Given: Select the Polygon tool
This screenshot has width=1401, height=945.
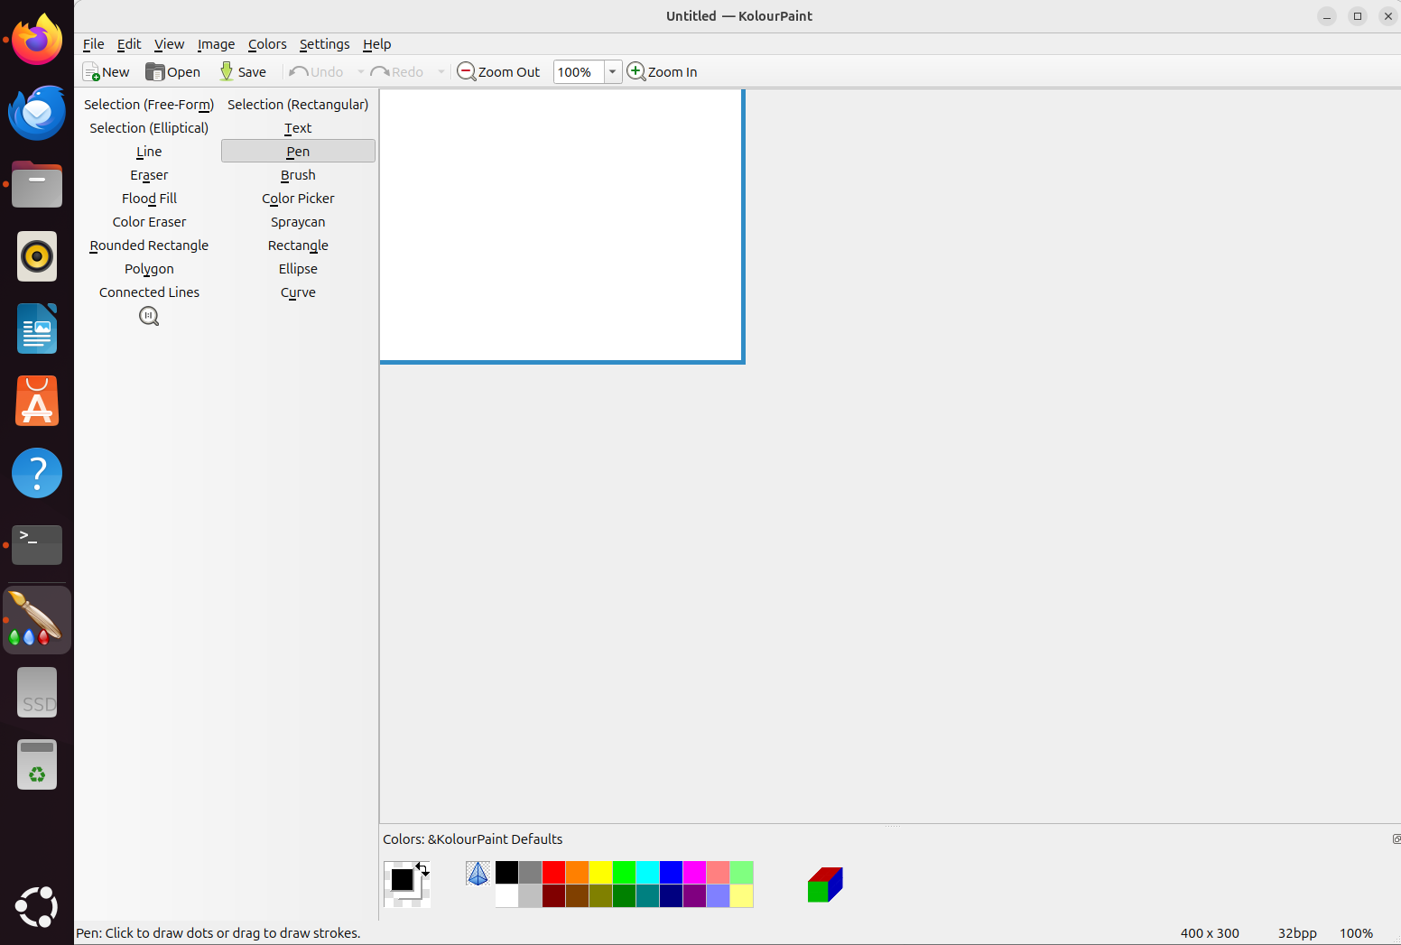Looking at the screenshot, I should pyautogui.click(x=149, y=269).
